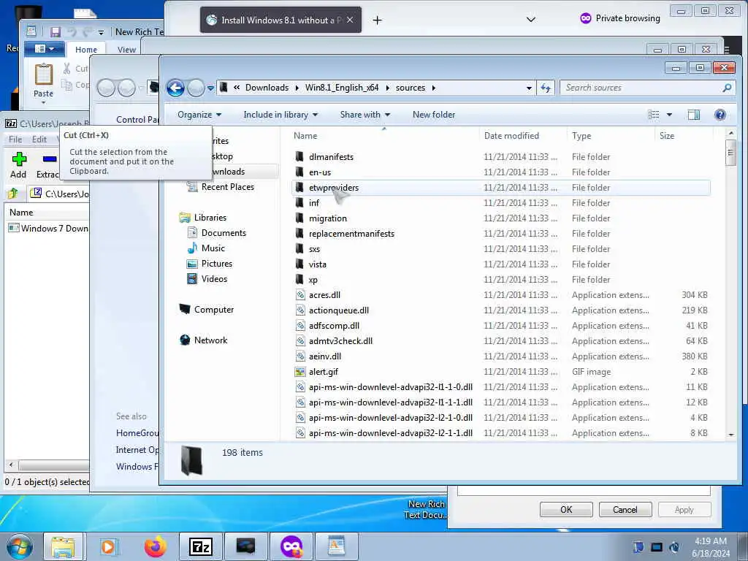This screenshot has height=561, width=748.
Task: Click the Back arrow in sources Explorer window
Action: point(175,88)
